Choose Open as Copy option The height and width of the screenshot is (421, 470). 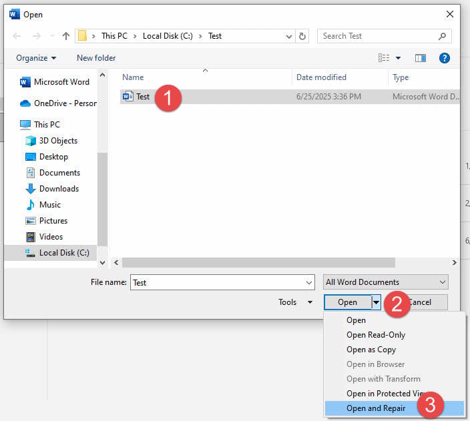click(x=394, y=350)
